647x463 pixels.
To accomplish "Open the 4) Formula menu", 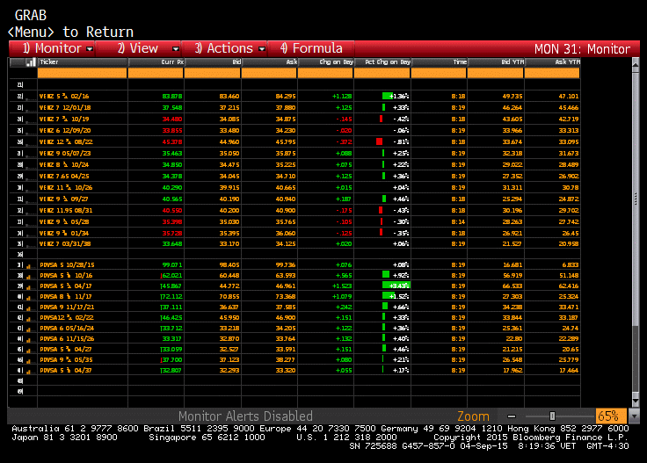I will point(311,48).
